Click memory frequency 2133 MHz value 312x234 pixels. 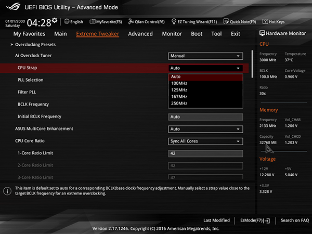tap(268, 126)
